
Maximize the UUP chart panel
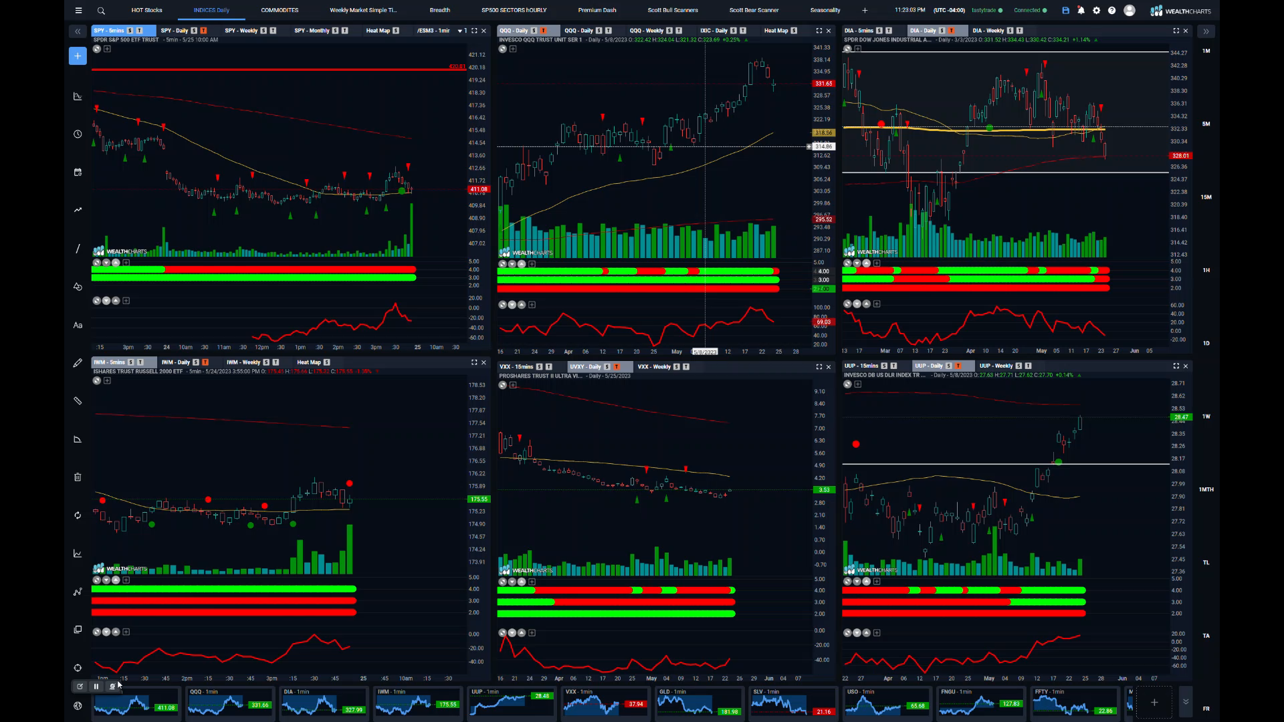pos(1176,366)
